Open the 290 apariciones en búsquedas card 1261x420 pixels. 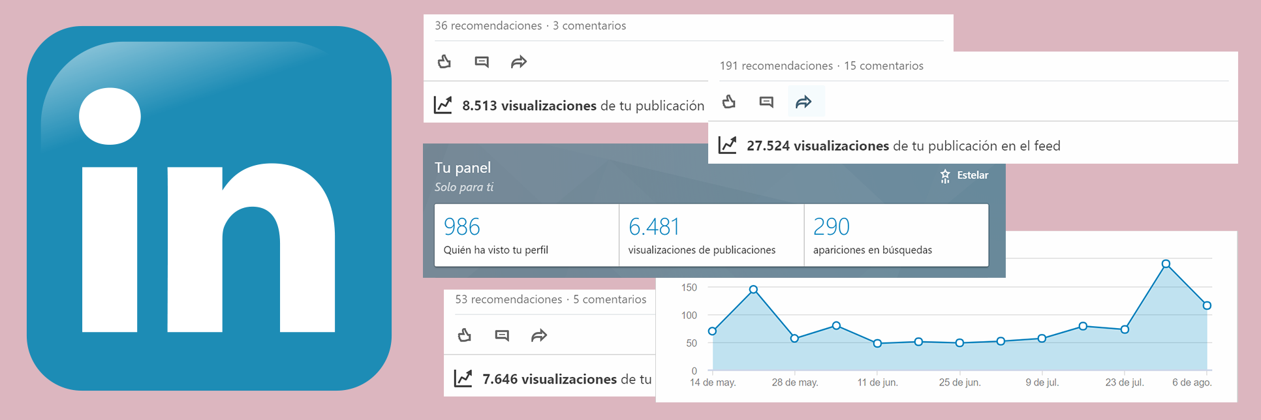[896, 235]
